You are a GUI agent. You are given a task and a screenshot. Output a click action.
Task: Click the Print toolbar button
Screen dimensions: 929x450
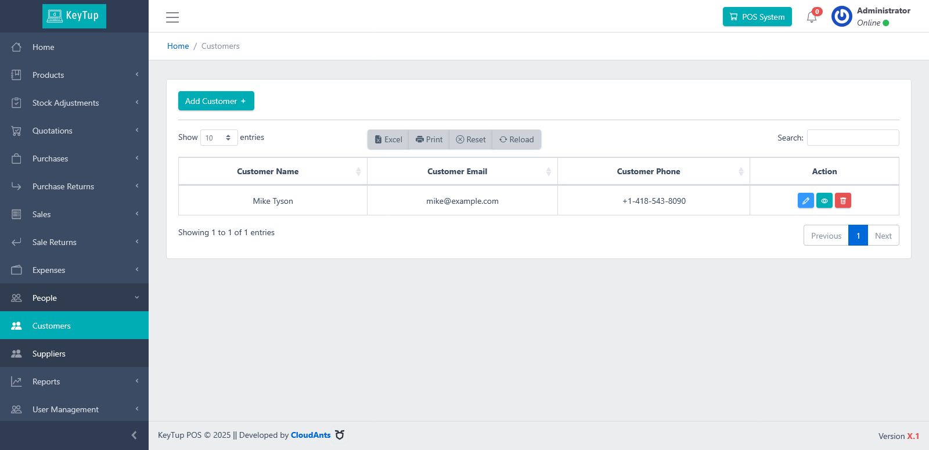coord(429,139)
